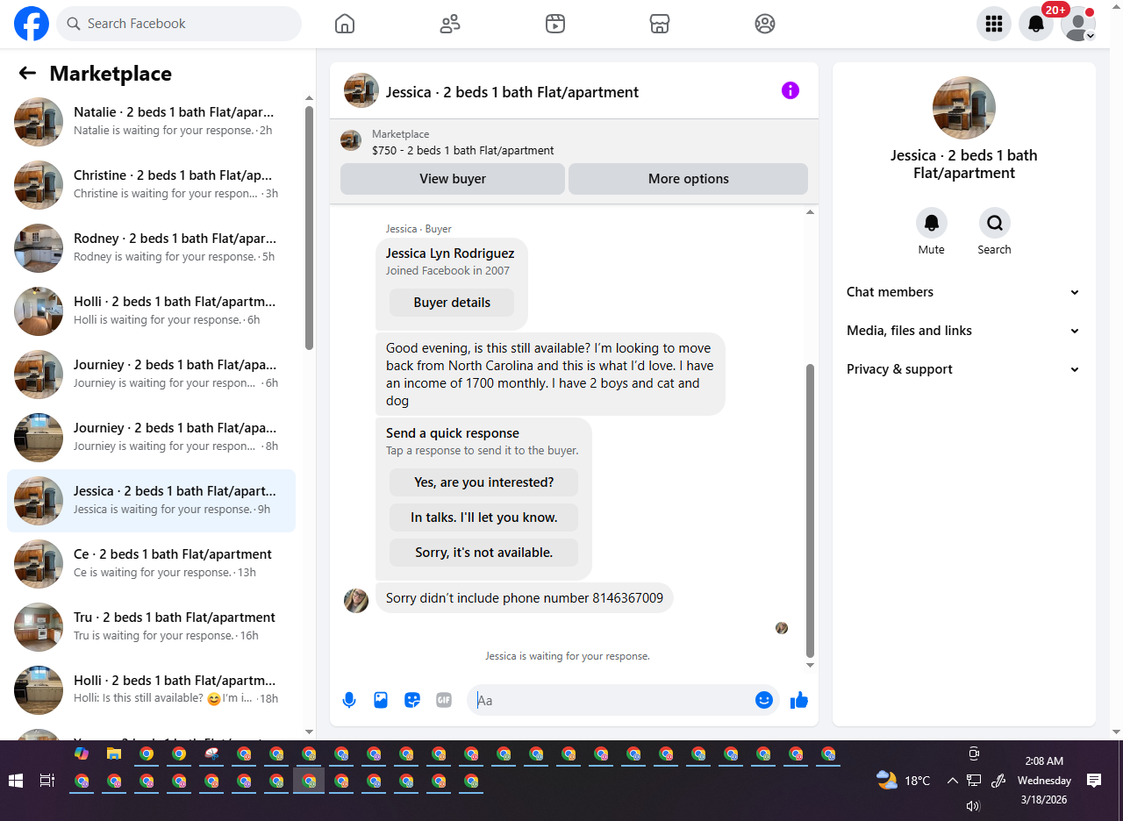Screen dimensions: 1123x821
Task: Open the Facebook menu grid icon
Action: [994, 24]
